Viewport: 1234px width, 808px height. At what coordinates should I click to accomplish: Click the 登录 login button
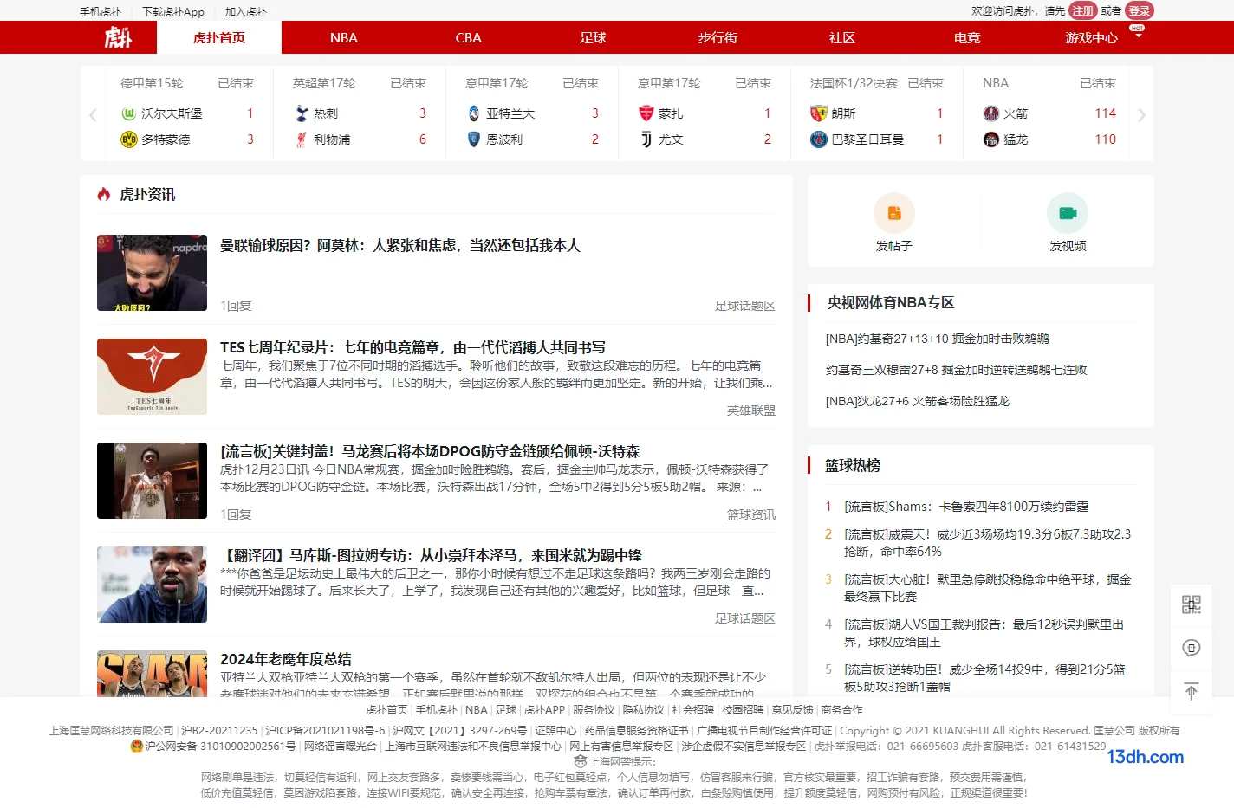point(1140,10)
